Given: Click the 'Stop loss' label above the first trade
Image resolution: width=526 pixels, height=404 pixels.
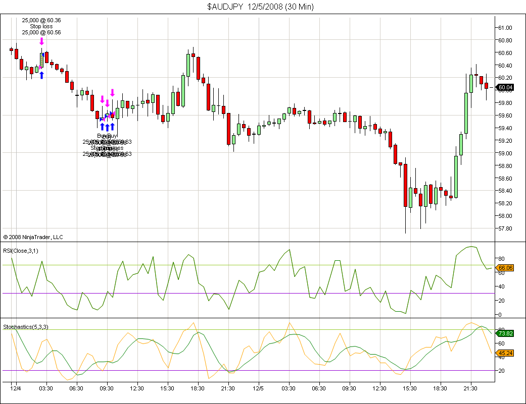Looking at the screenshot, I should [x=41, y=26].
